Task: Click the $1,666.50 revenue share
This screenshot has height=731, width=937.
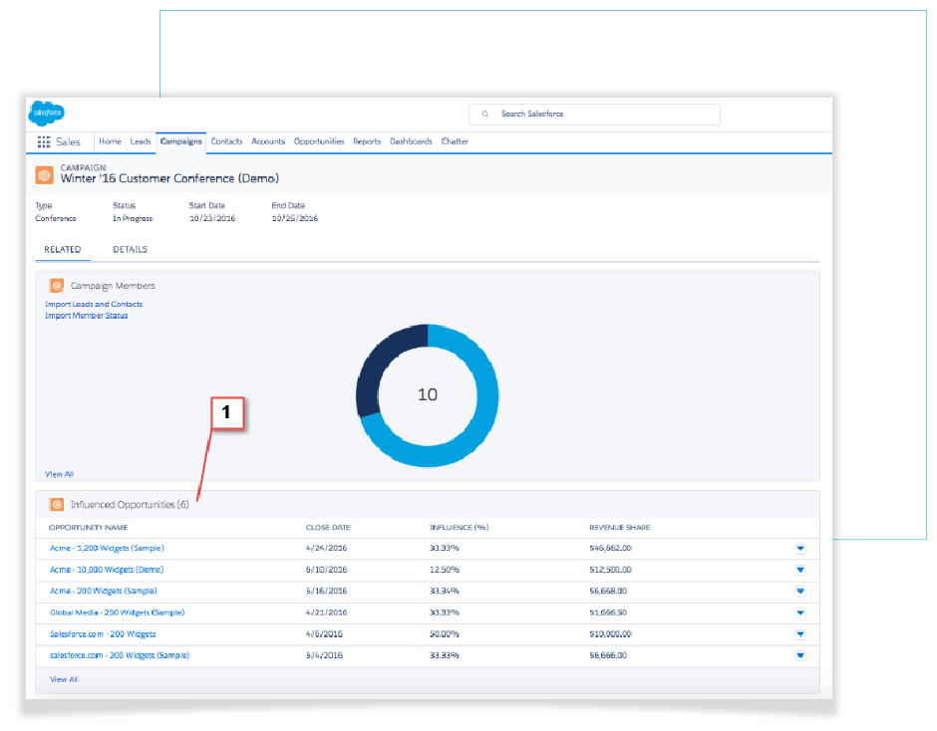Action: 608,612
